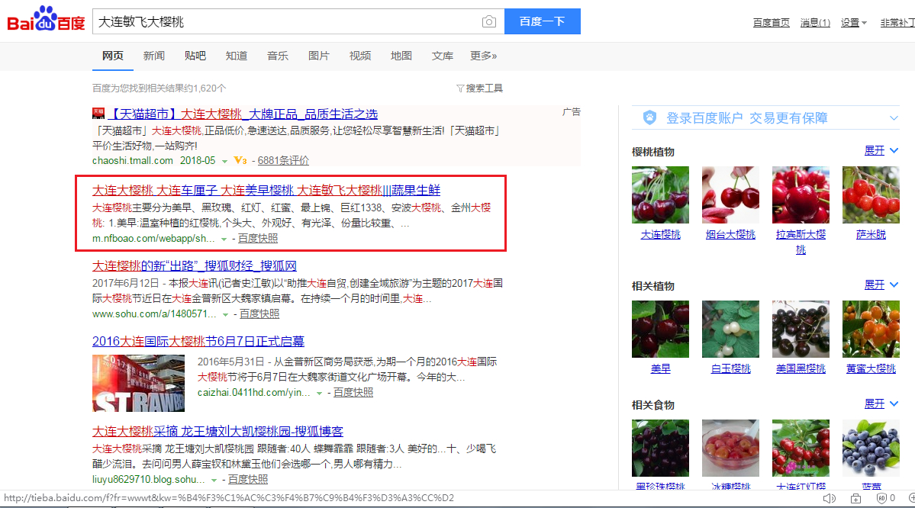Click 大连樱桃 thumbnail image
The image size is (915, 508).
[x=661, y=195]
